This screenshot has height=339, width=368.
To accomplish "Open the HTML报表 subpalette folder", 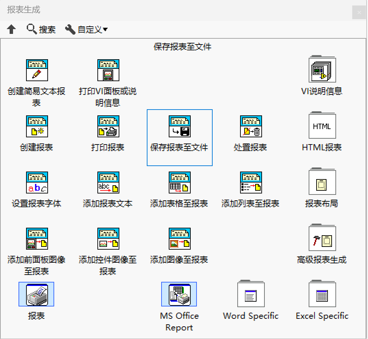I will (x=322, y=126).
